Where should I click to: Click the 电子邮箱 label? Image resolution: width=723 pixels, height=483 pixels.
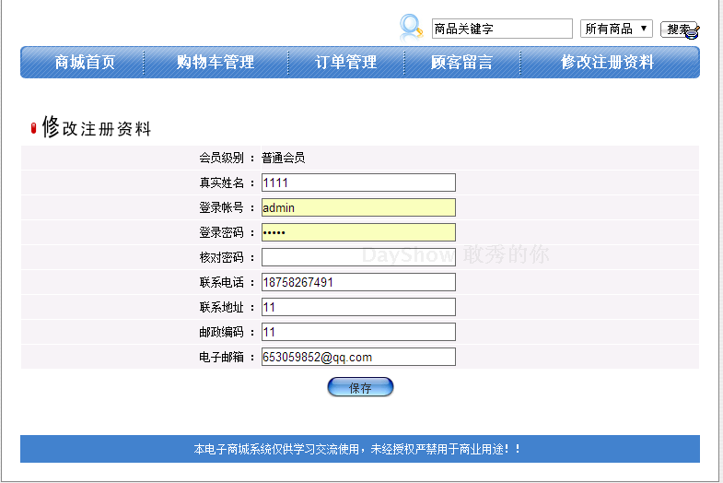click(x=221, y=358)
